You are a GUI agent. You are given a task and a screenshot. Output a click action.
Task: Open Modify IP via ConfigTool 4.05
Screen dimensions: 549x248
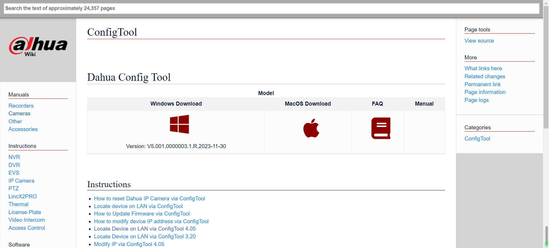coord(129,244)
